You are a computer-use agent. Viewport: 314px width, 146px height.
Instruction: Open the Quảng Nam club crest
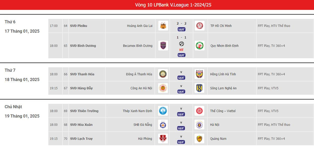pyautogui.click(x=200, y=138)
